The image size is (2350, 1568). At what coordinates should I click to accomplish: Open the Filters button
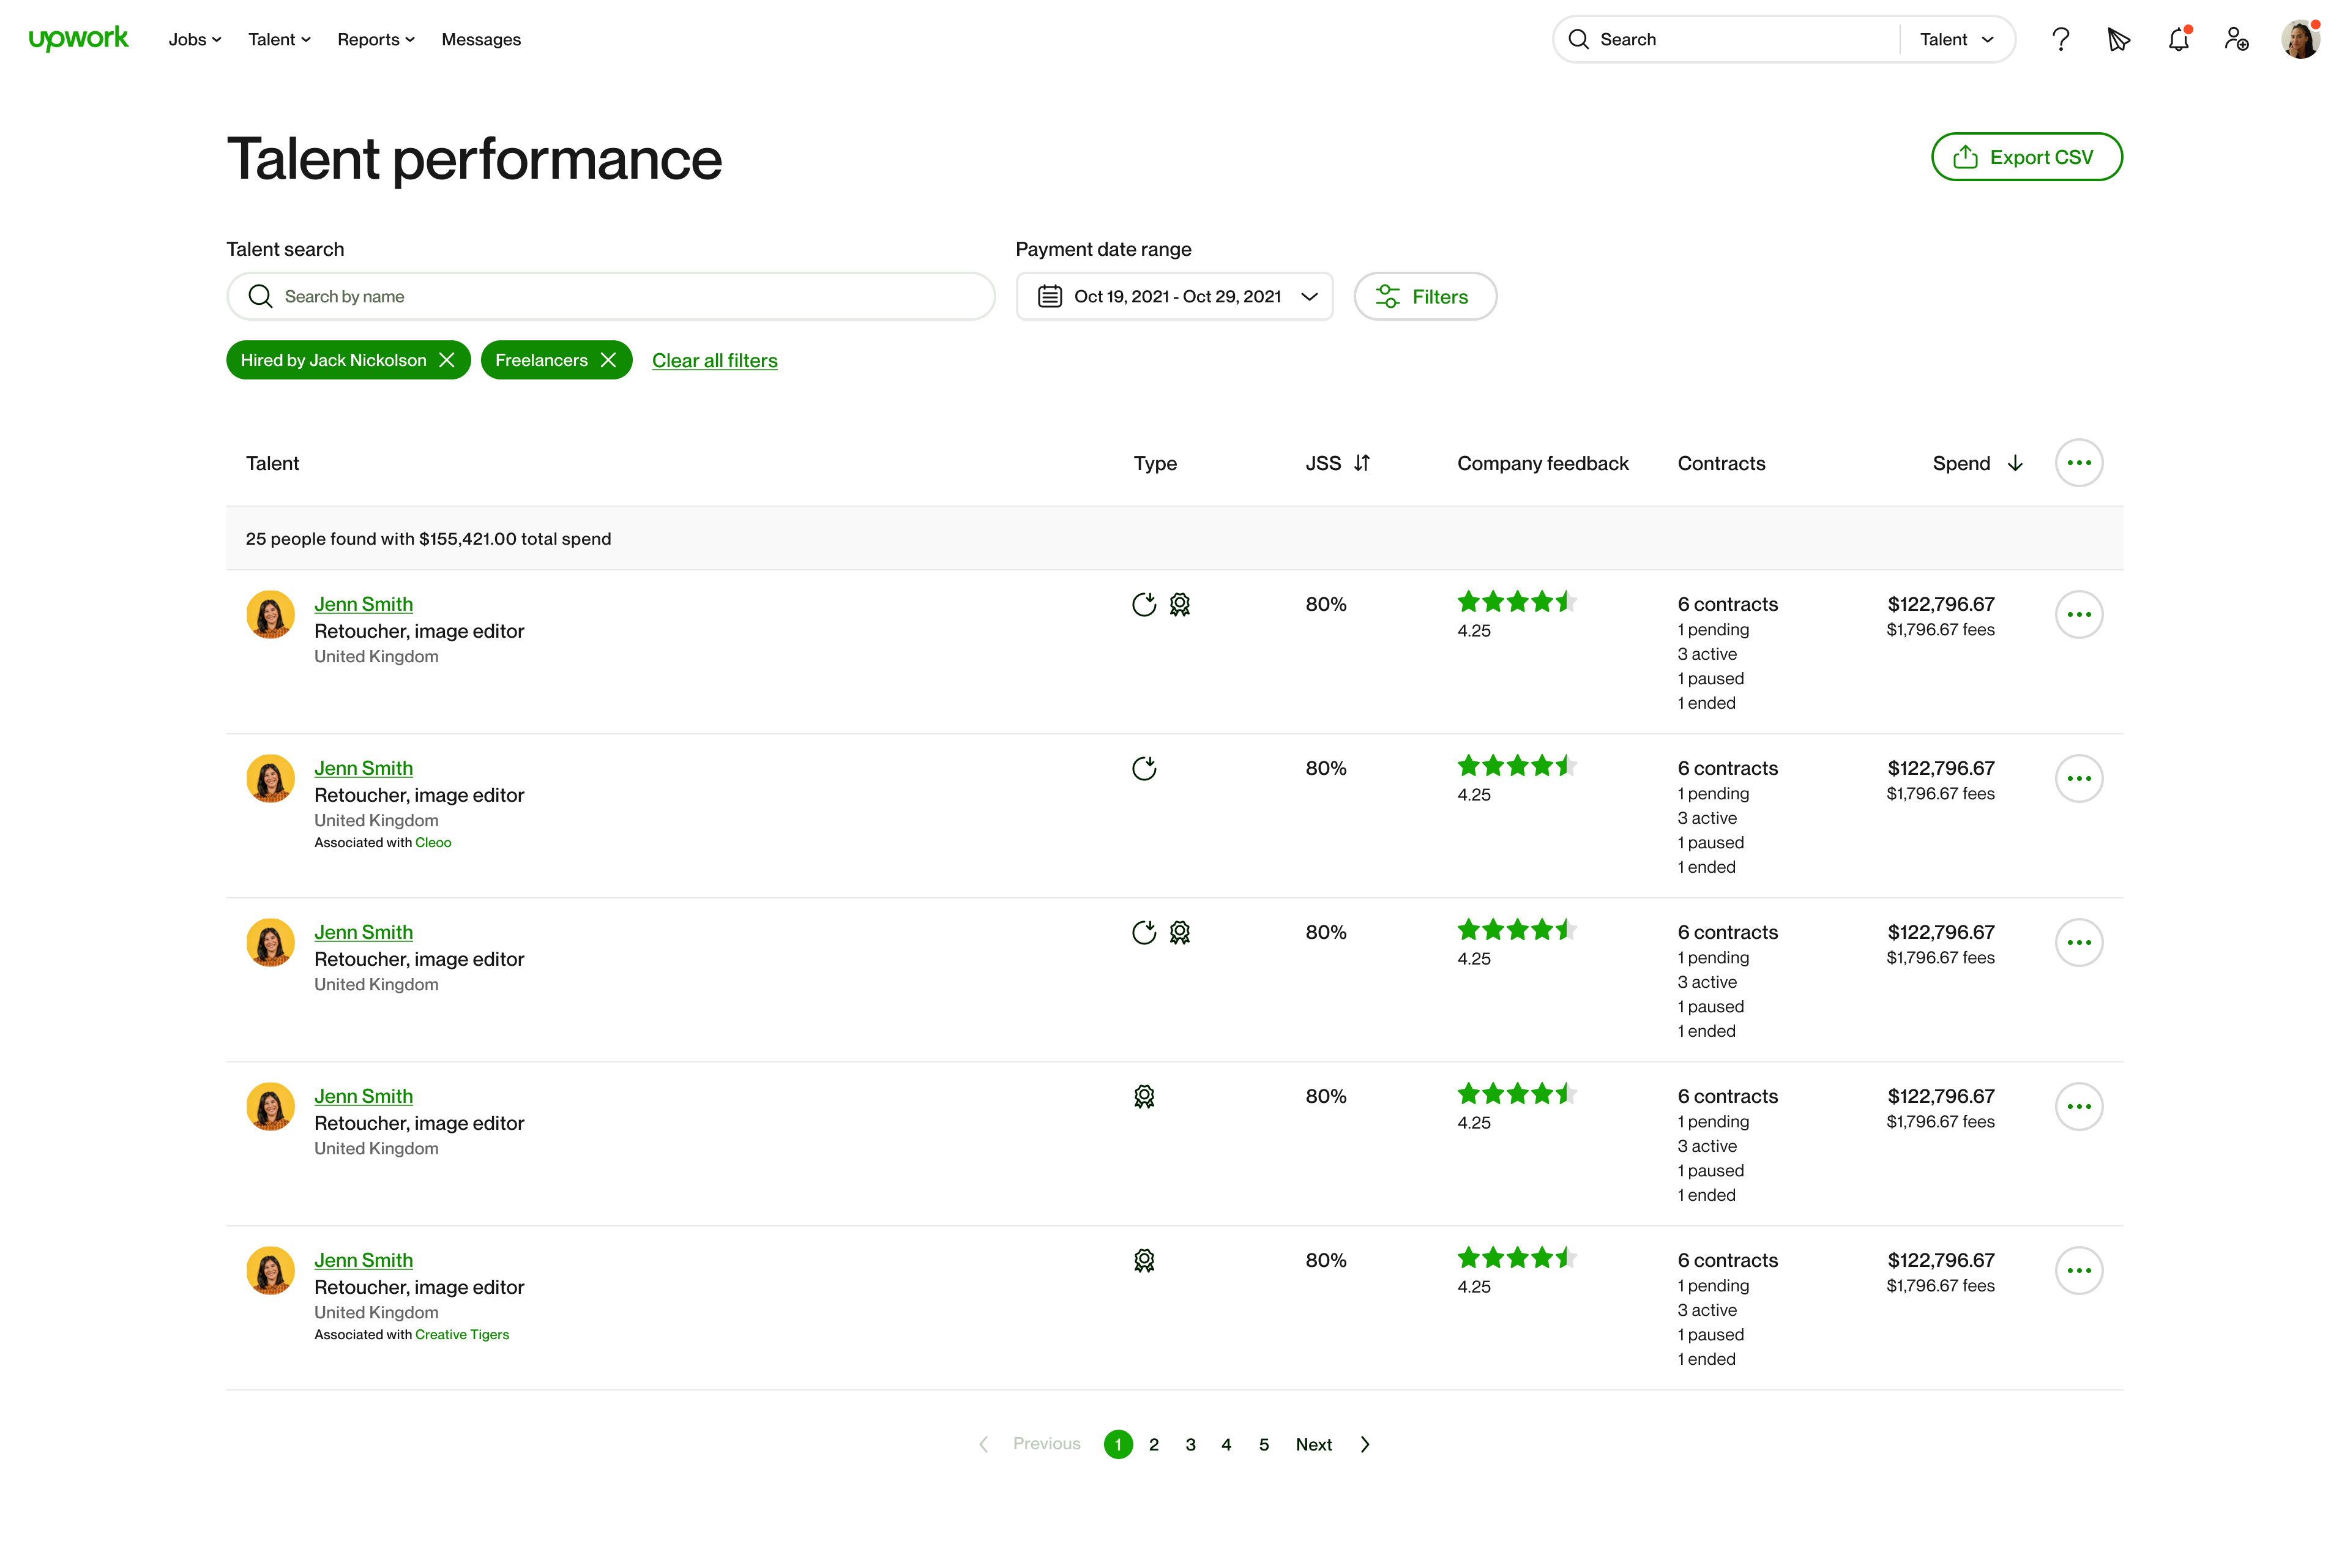[1424, 296]
